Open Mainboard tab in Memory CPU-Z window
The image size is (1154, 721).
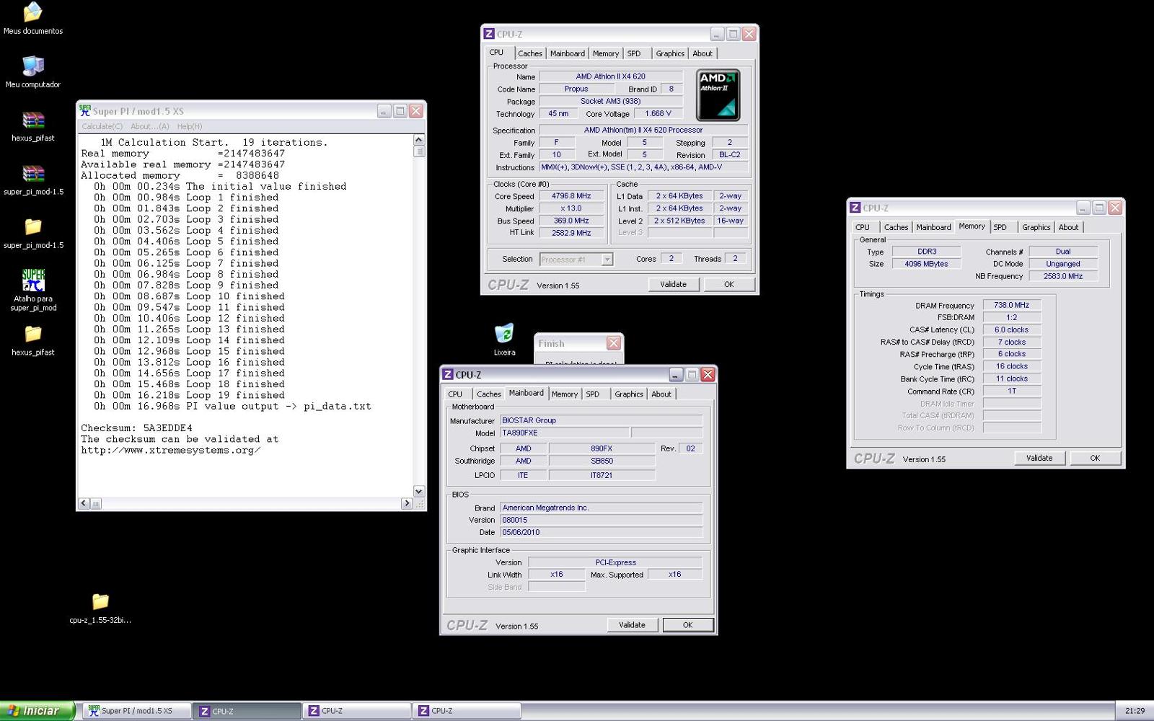(933, 227)
